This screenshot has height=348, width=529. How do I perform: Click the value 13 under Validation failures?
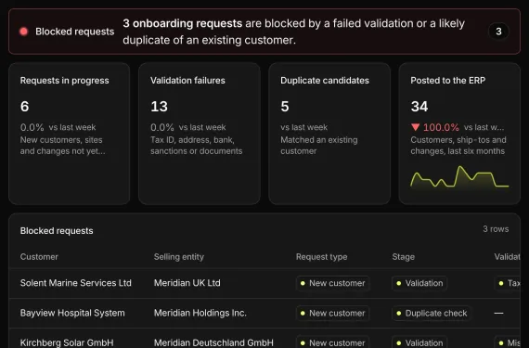tap(159, 107)
